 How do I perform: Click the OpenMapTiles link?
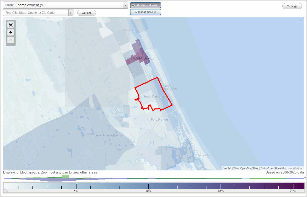point(249,168)
